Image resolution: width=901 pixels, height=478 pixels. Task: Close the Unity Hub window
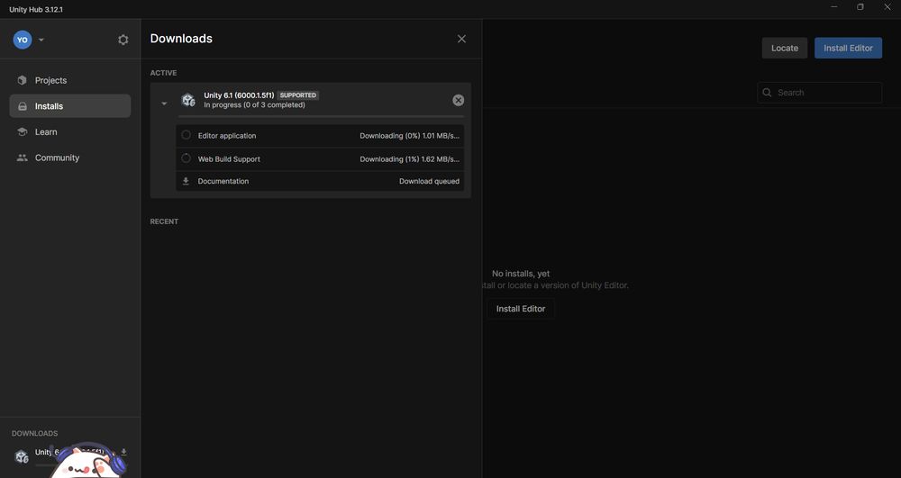coord(887,7)
